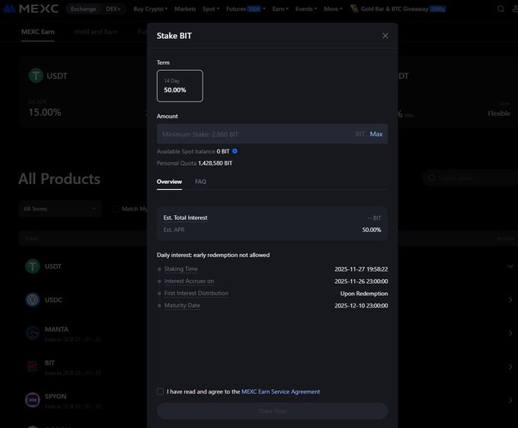
Task: Select the MEXC Earn tab
Action: pos(37,32)
